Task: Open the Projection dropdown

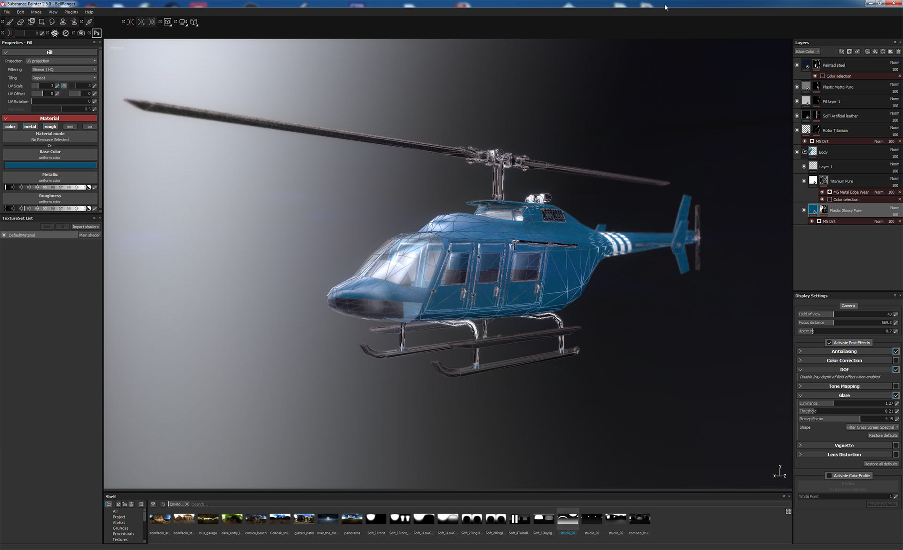Action: tap(61, 61)
